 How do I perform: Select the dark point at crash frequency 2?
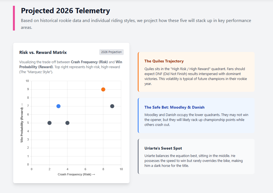(x=49, y=123)
